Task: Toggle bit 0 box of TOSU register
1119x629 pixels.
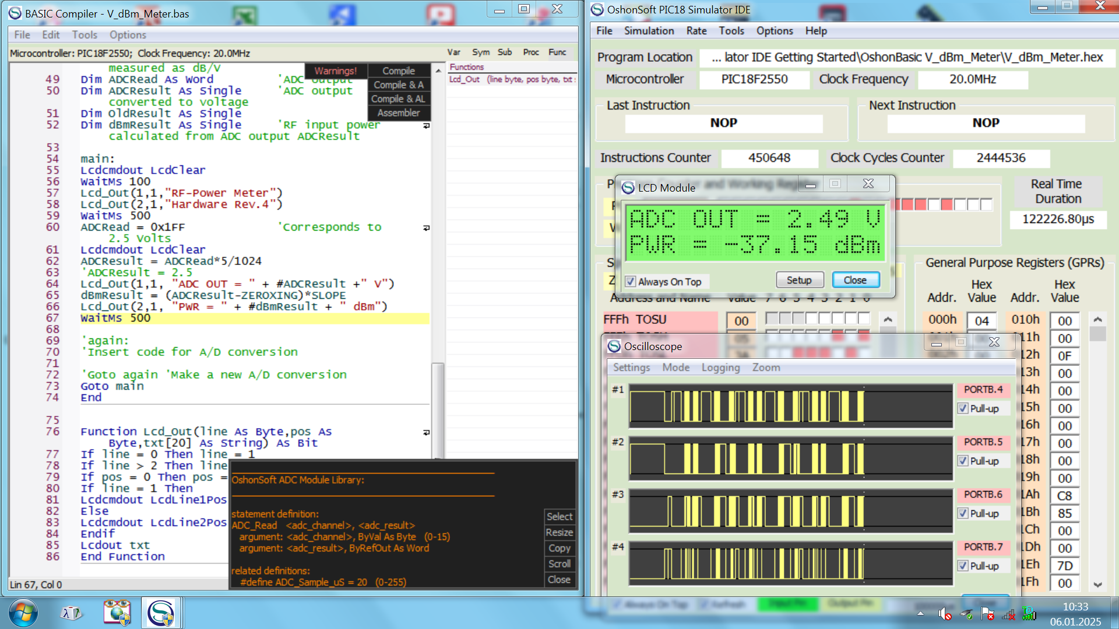Action: pos(864,319)
